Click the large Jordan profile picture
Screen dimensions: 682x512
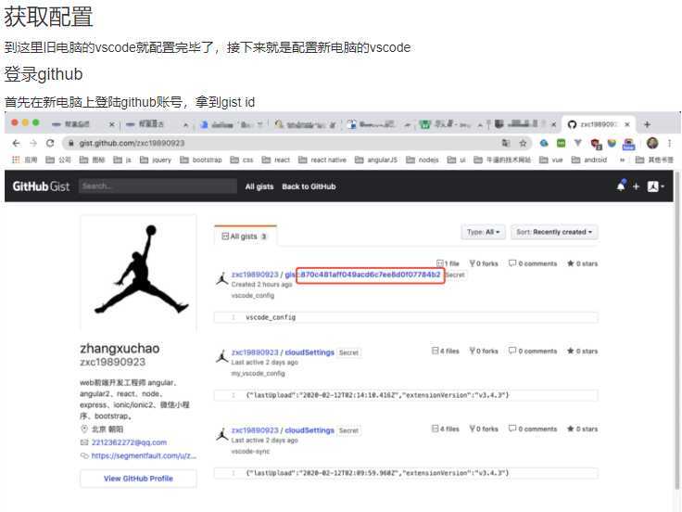click(139, 272)
